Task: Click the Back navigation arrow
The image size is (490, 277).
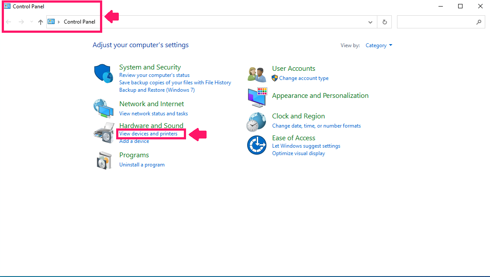Action: pyautogui.click(x=8, y=22)
